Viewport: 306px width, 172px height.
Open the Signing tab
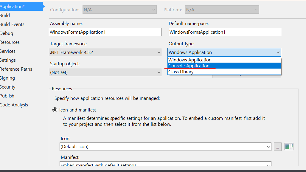click(x=7, y=78)
